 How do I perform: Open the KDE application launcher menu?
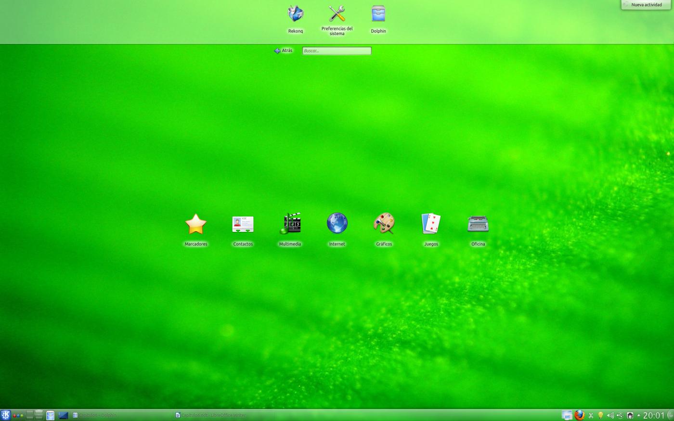tap(5, 415)
